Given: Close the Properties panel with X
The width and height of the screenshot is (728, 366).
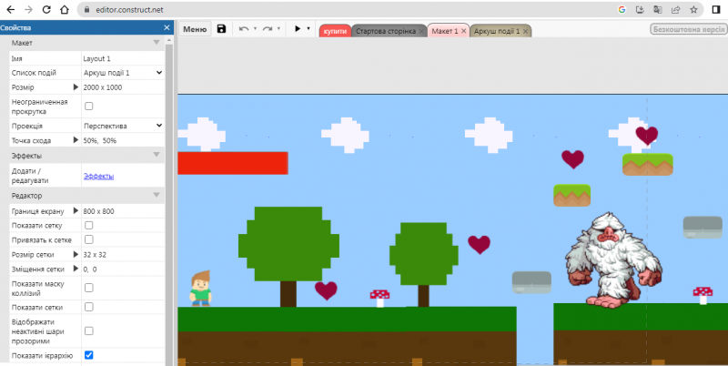Looking at the screenshot, I should click(x=167, y=27).
